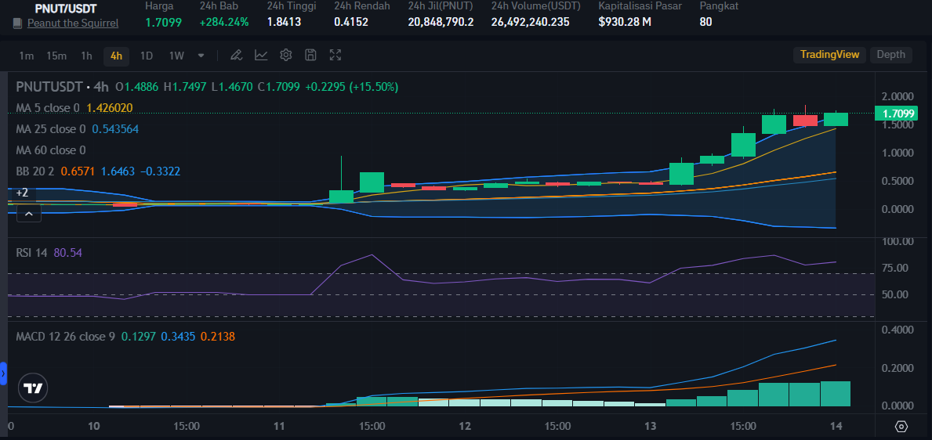Viewport: 932px width, 440px height.
Task: Click the 24h Volume(USDT) value
Action: 530,22
